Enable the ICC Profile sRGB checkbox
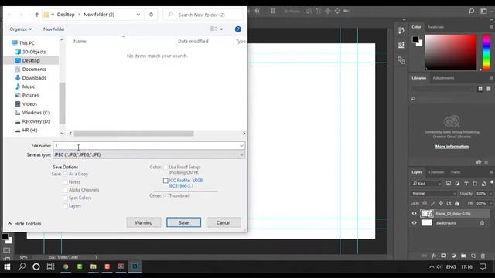 pos(166,181)
